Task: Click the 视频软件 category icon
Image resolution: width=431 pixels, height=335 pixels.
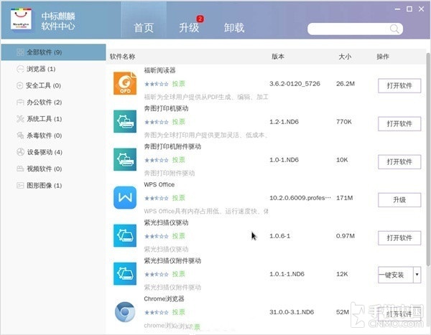Action: pos(20,169)
